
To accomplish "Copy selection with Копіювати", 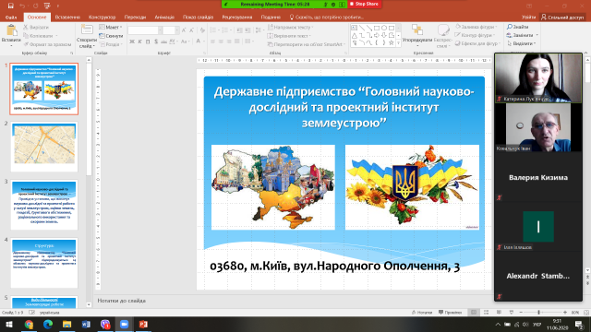I will (x=39, y=36).
